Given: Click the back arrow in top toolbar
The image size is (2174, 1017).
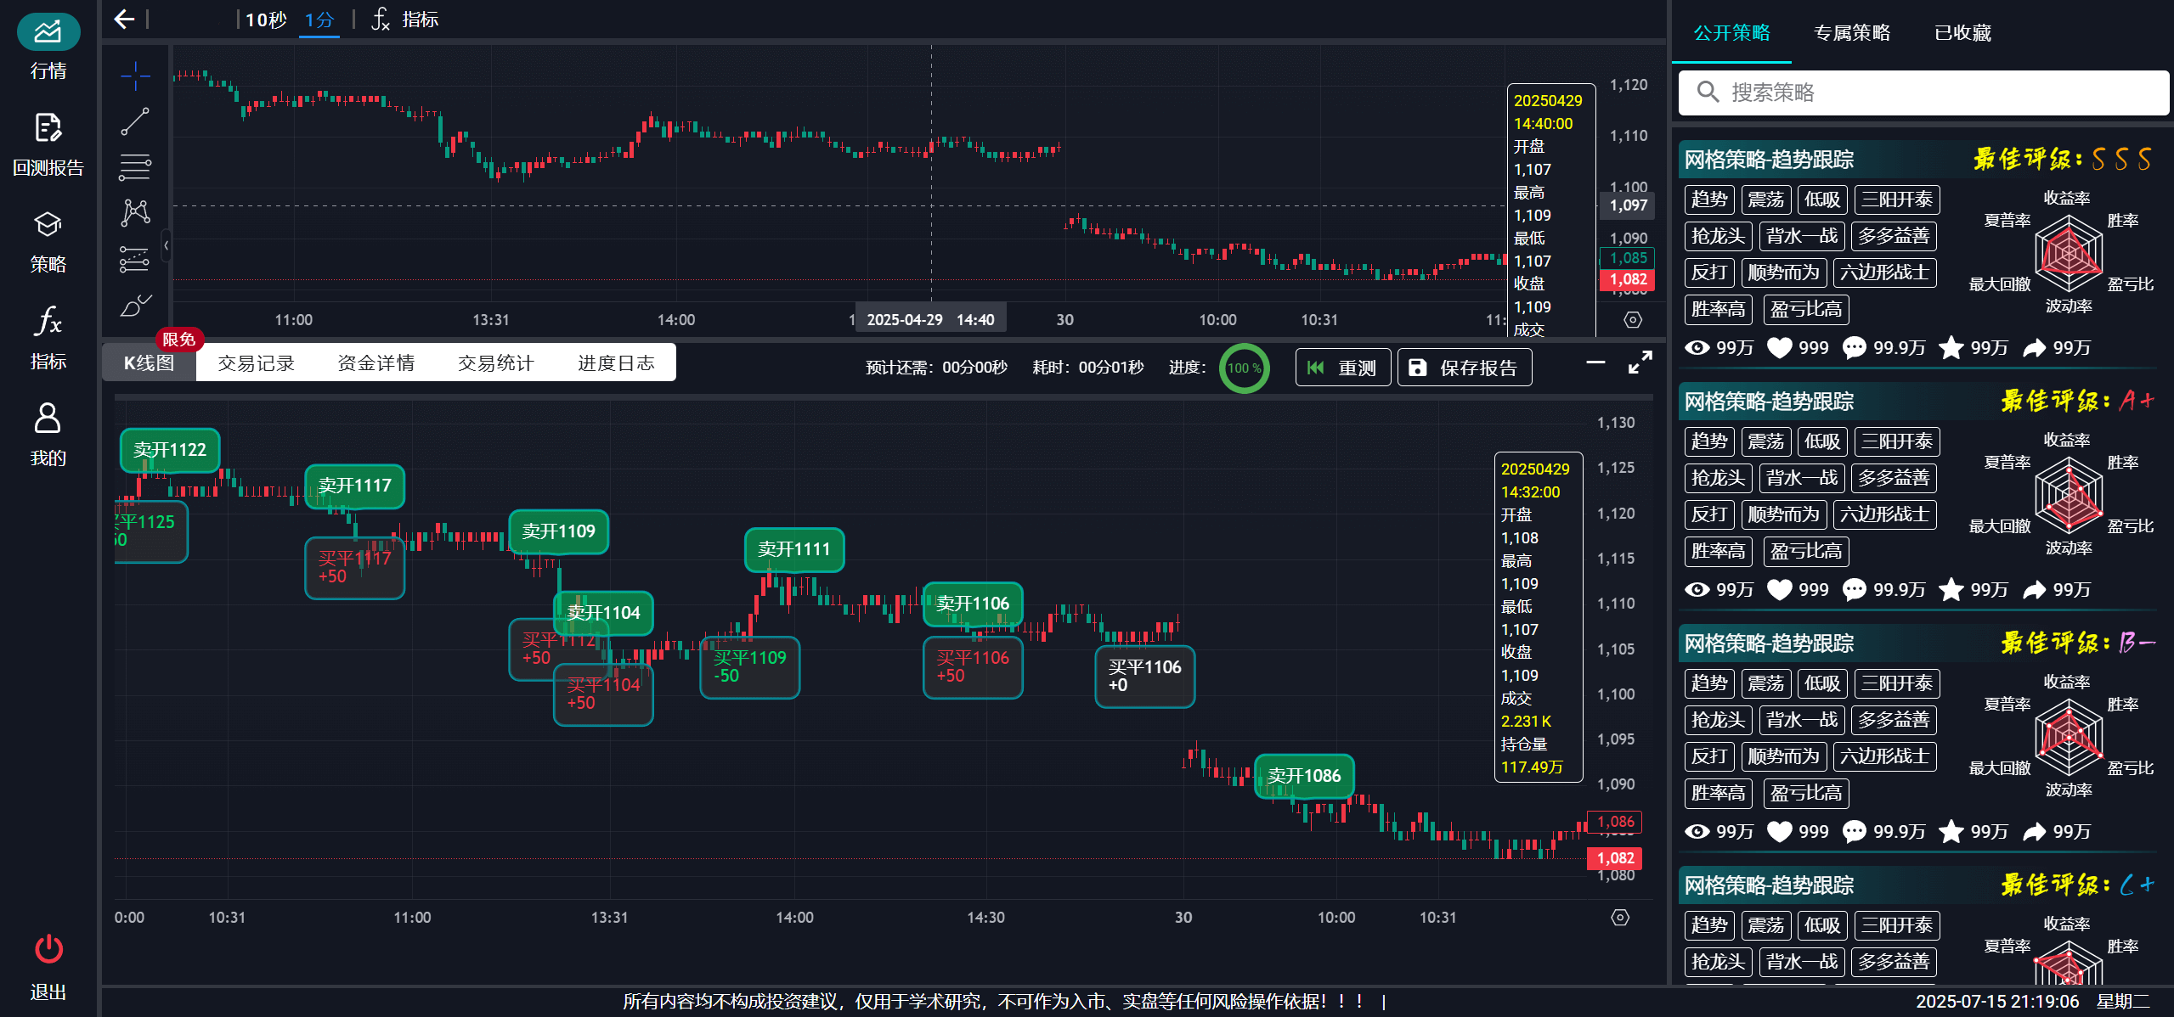Looking at the screenshot, I should (124, 20).
